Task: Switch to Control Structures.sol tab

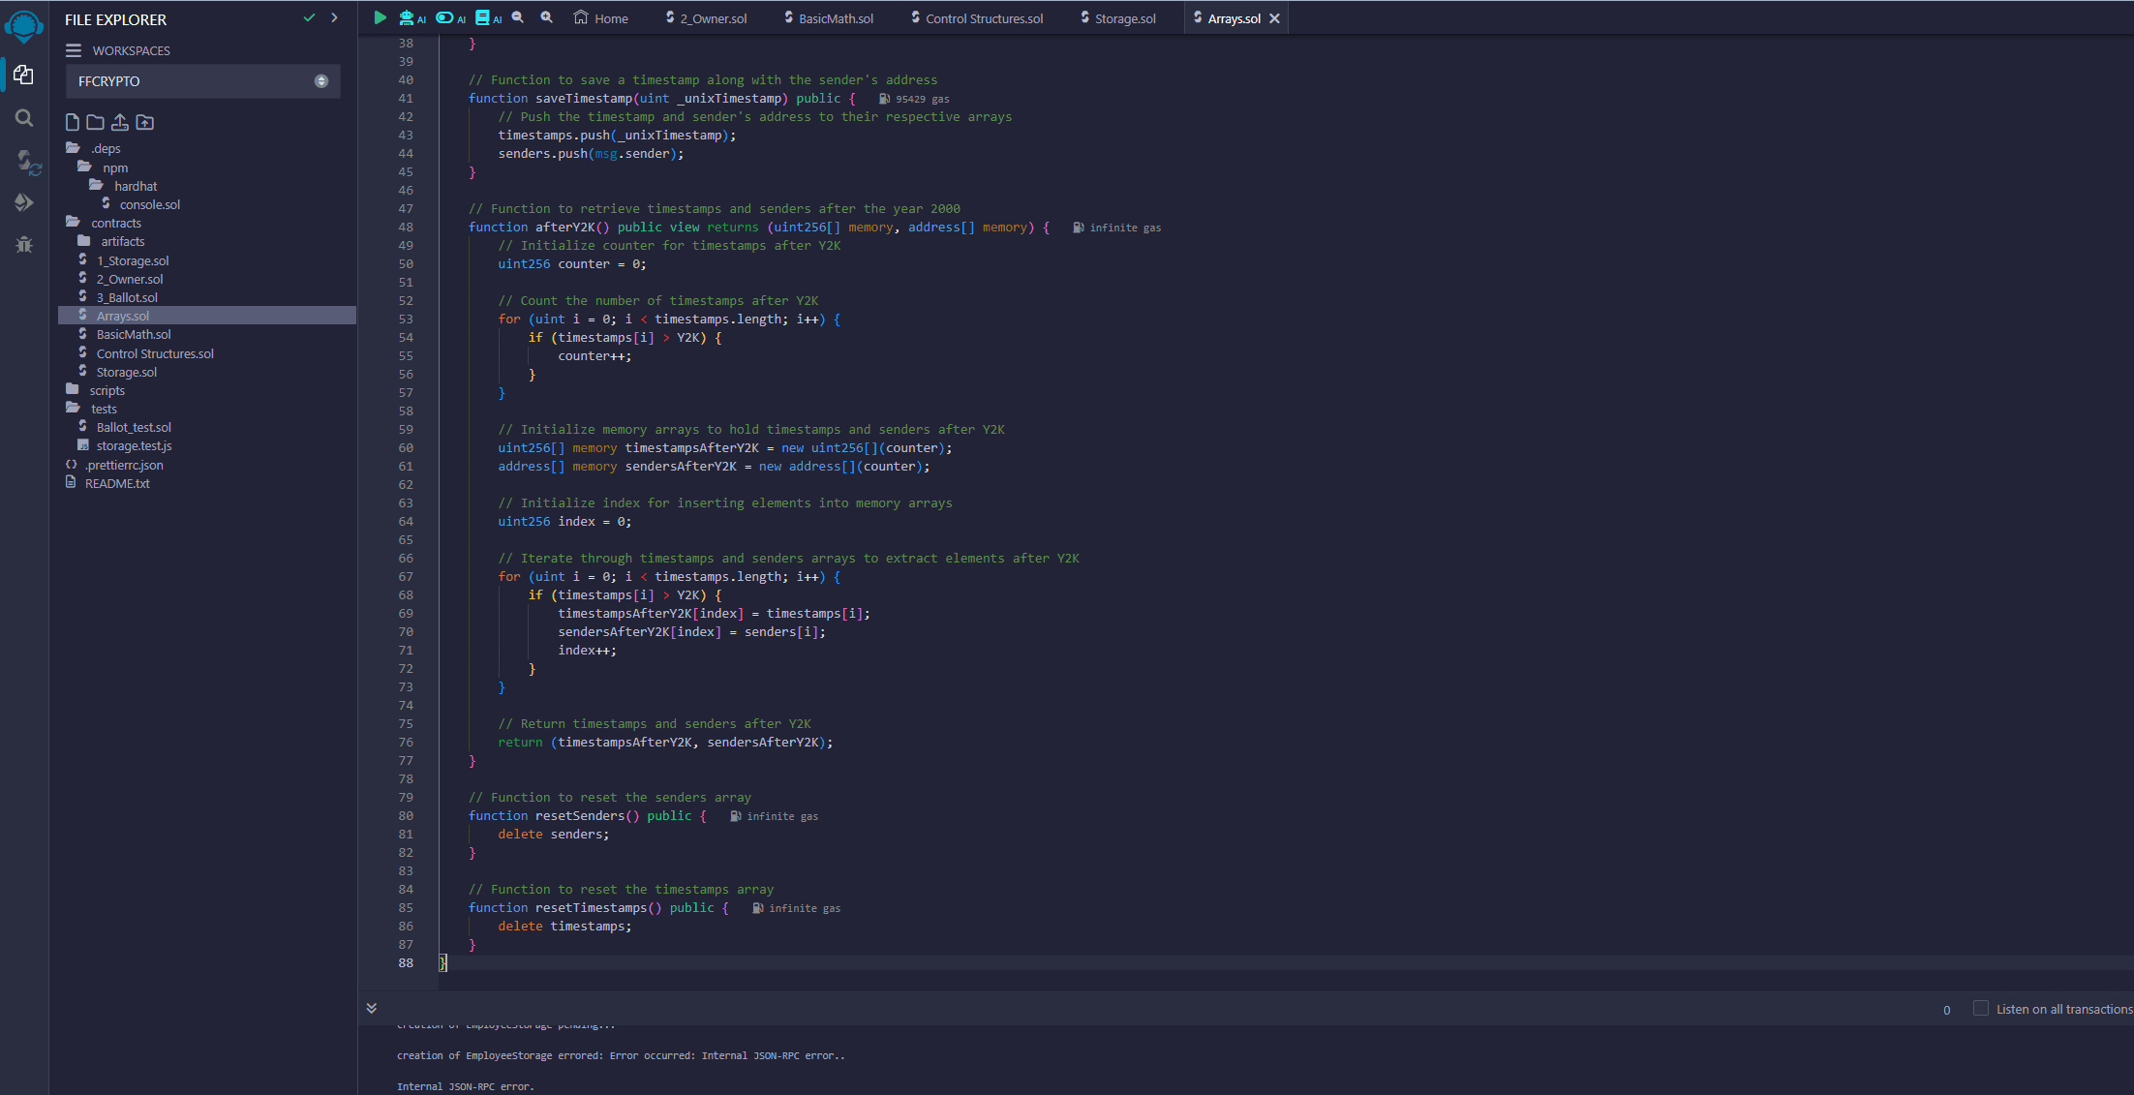Action: [978, 18]
